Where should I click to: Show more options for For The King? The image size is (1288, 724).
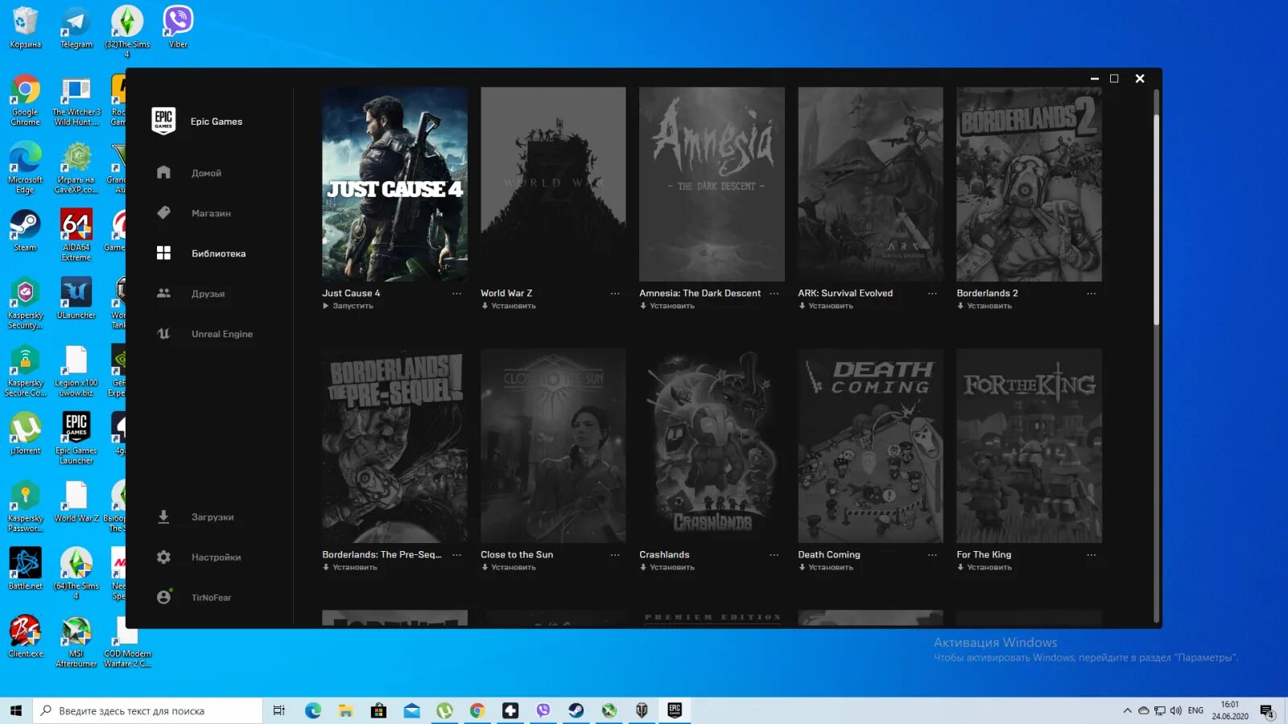[1091, 555]
